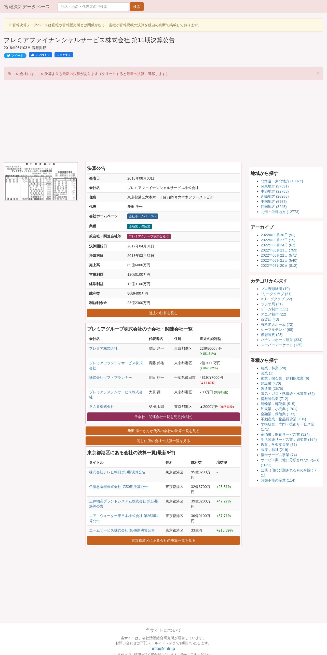This screenshot has height=655, width=327.
Task: Open archive 2022年06月23日 (759)
Action: (279, 250)
